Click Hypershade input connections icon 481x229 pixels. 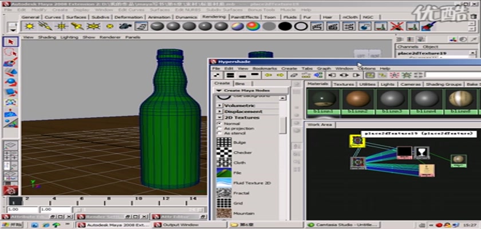(332, 75)
